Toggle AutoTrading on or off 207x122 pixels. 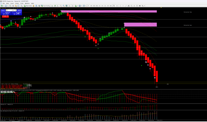pos(46,6)
